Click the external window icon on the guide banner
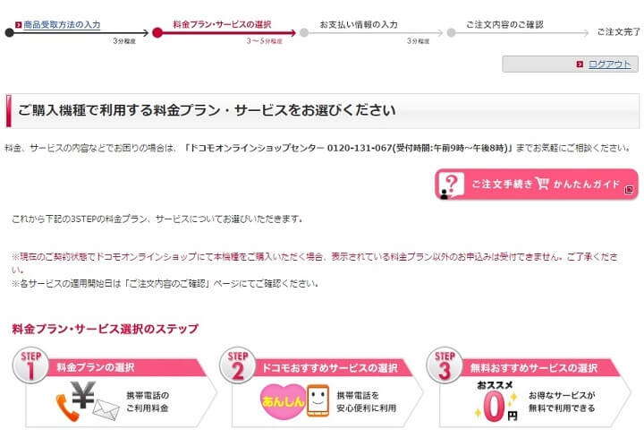Viewport: 644px width, 438px height. tap(629, 190)
